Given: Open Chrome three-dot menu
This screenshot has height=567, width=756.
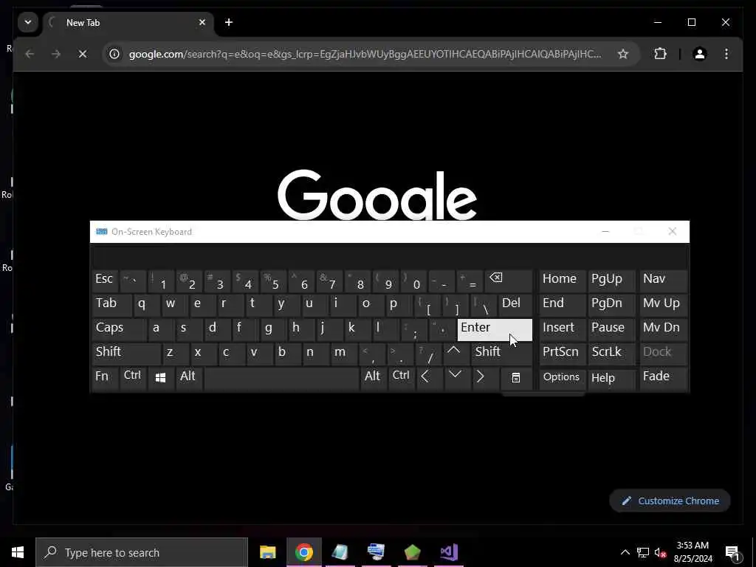Looking at the screenshot, I should [726, 54].
